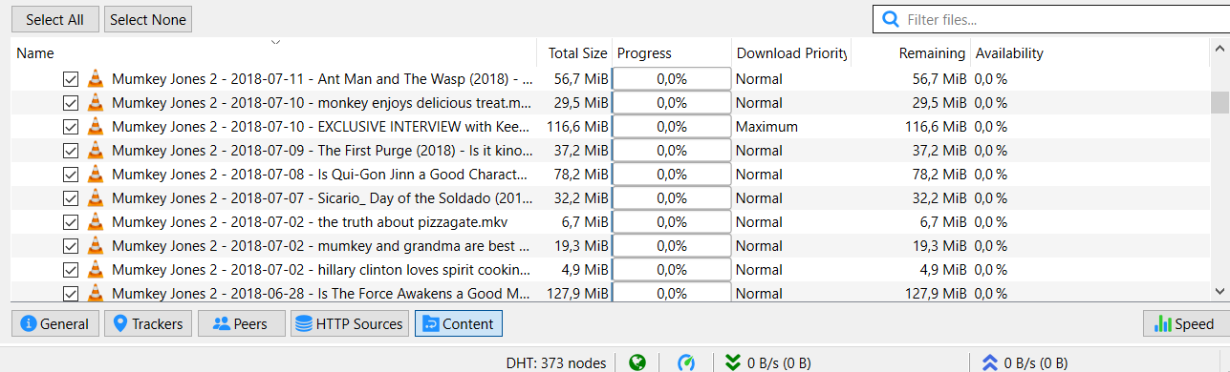Click the globe connection status icon

click(637, 362)
